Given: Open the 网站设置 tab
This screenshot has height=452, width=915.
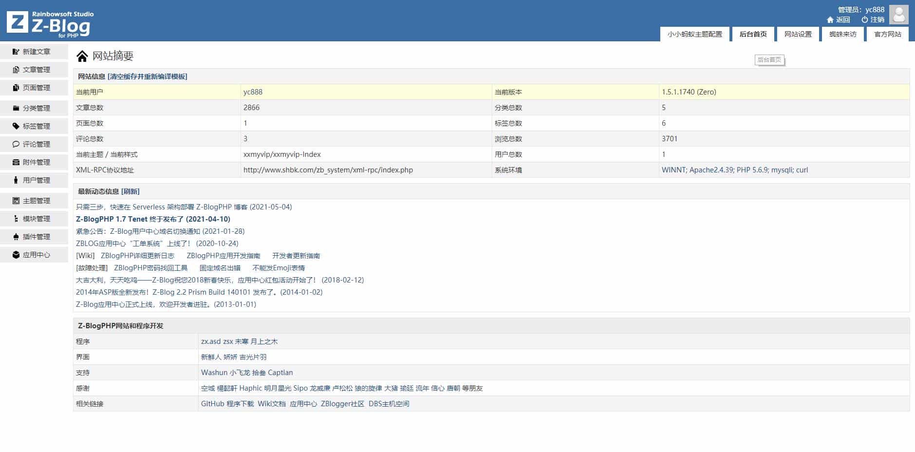Looking at the screenshot, I should pos(798,34).
